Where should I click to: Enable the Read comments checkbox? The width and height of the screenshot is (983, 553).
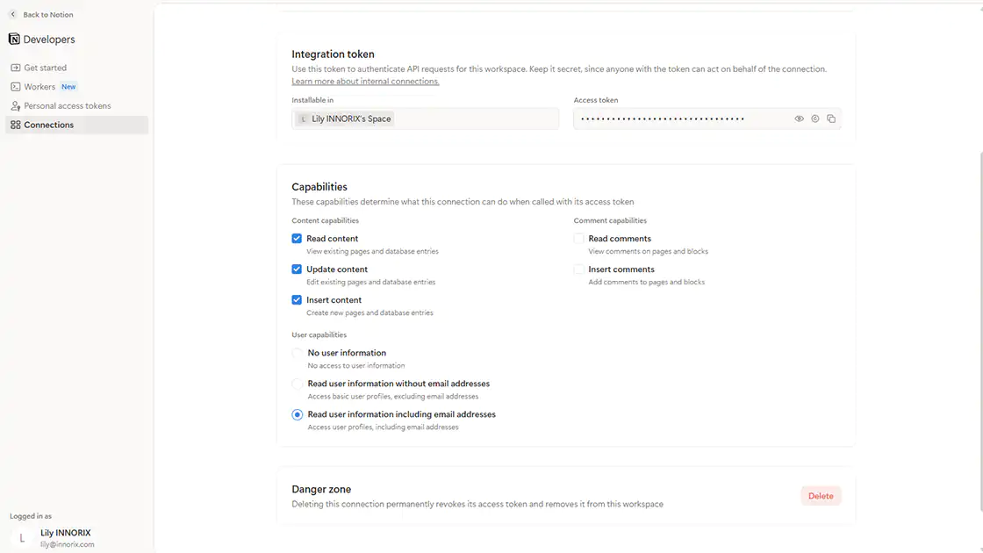tap(578, 238)
